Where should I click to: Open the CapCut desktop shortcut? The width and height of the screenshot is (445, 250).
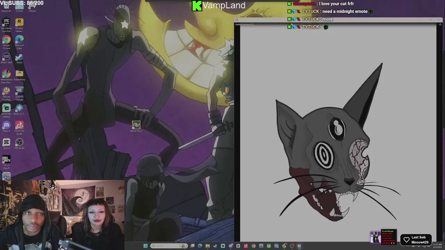(6, 144)
